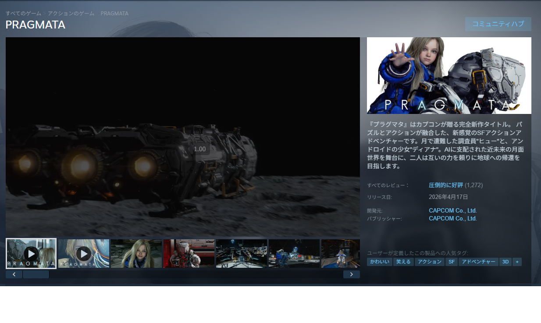Open developer CAPCOM Co., Ltd. link
This screenshot has height=323, width=541.
pos(452,211)
